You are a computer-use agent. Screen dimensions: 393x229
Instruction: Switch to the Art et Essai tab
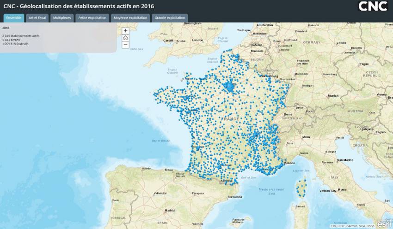click(37, 18)
